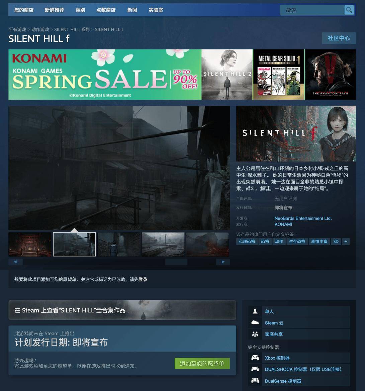
Task: Open the 类别 menu
Action: point(80,10)
